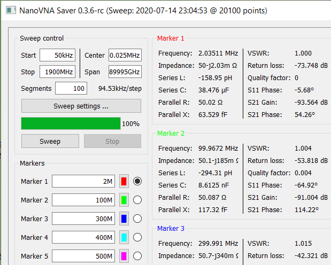Click the Center frequency input field
The height and width of the screenshot is (265, 331).
pos(125,55)
